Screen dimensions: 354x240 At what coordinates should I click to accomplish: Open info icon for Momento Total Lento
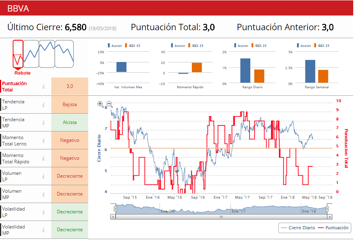coord(43,140)
